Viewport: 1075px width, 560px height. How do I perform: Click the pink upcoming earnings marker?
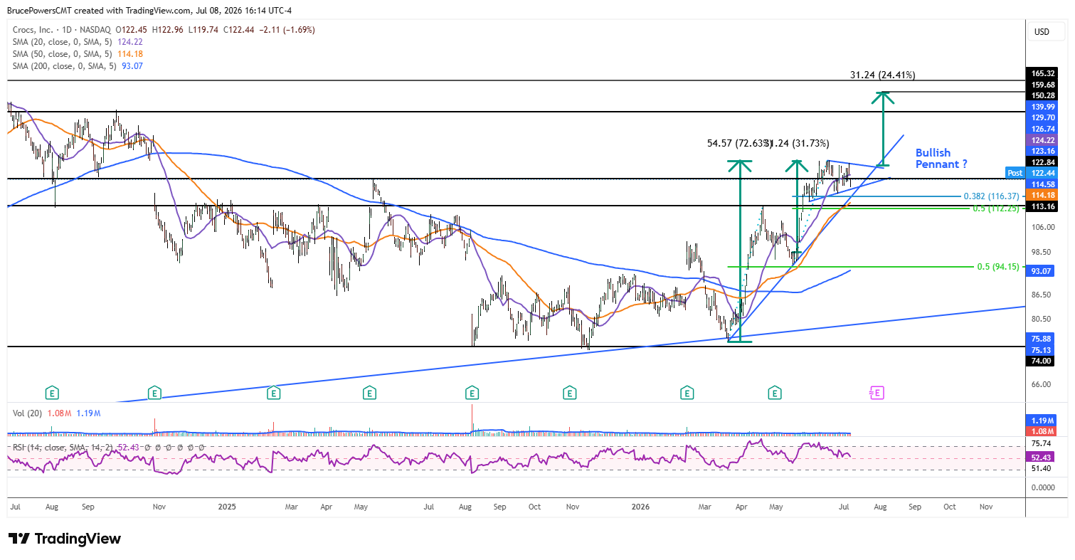point(877,392)
